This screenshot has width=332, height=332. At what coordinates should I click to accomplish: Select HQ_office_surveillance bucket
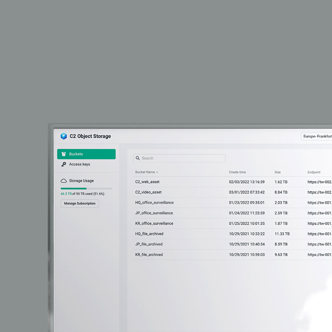[x=154, y=203]
